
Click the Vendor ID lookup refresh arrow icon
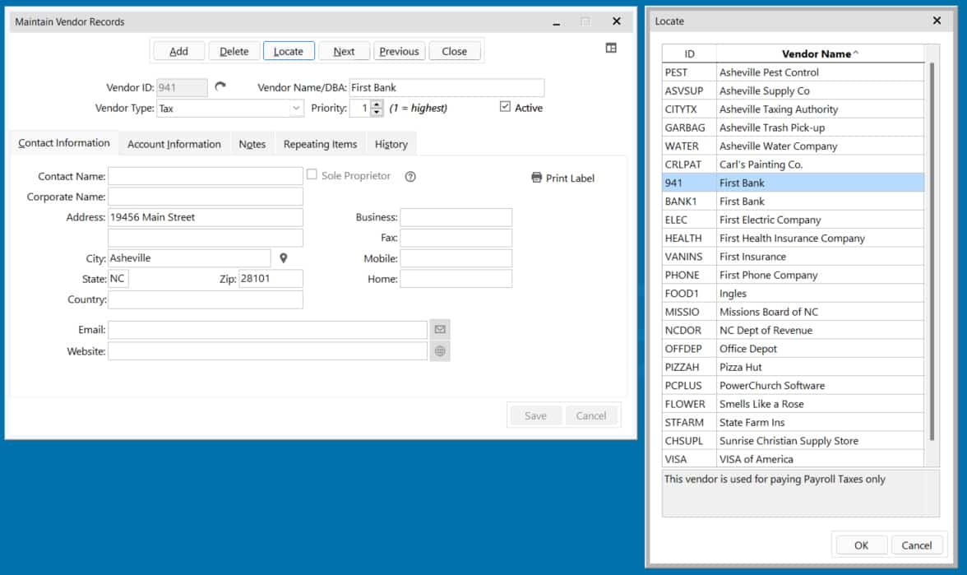click(220, 87)
